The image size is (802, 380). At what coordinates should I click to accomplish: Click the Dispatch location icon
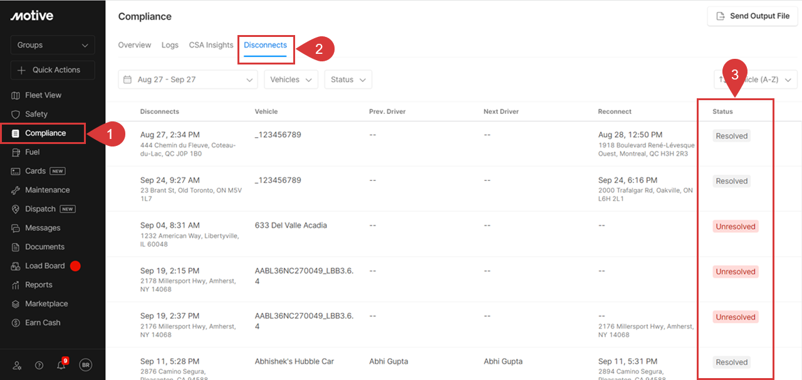(x=16, y=209)
